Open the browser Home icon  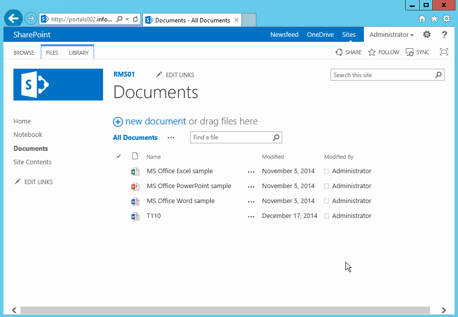[422, 19]
